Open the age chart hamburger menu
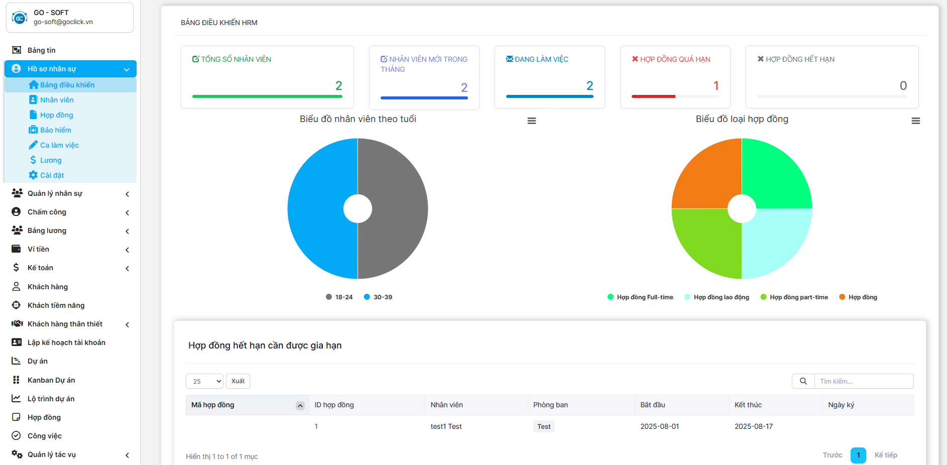Viewport: 947px width, 465px height. tap(532, 121)
